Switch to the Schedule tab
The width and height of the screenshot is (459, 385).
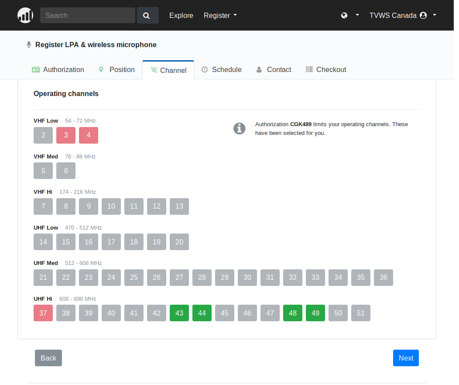point(221,70)
